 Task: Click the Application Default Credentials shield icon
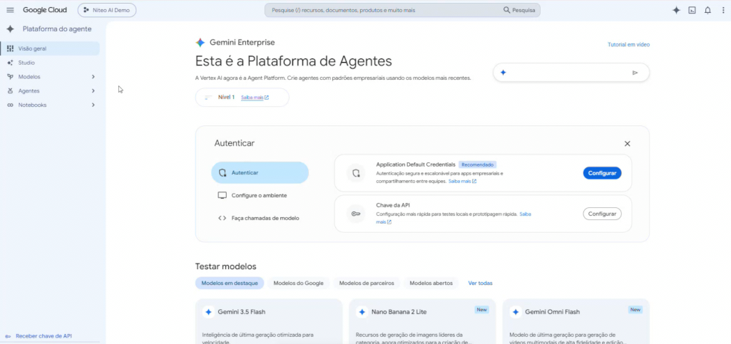pyautogui.click(x=356, y=173)
